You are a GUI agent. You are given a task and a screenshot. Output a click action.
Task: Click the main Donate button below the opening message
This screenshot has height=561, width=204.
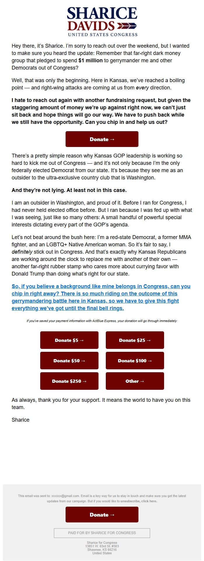(102, 139)
